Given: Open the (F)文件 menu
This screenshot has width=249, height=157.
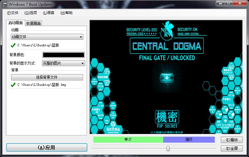Looking at the screenshot, I should (13, 13).
